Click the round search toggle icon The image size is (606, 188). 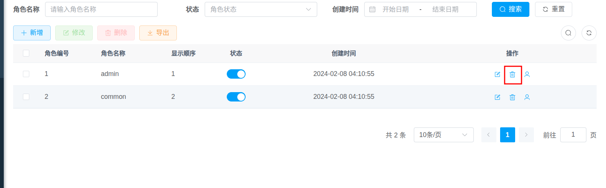tap(568, 33)
